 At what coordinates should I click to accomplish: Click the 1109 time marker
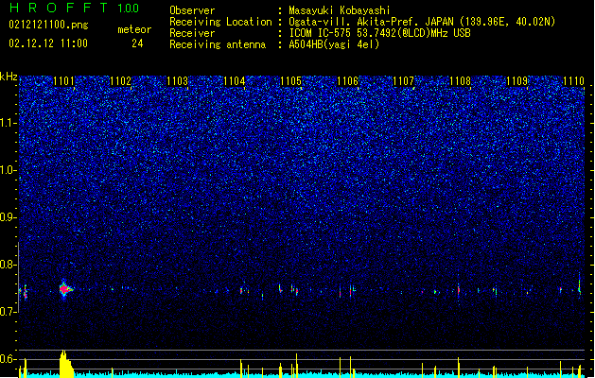click(516, 81)
